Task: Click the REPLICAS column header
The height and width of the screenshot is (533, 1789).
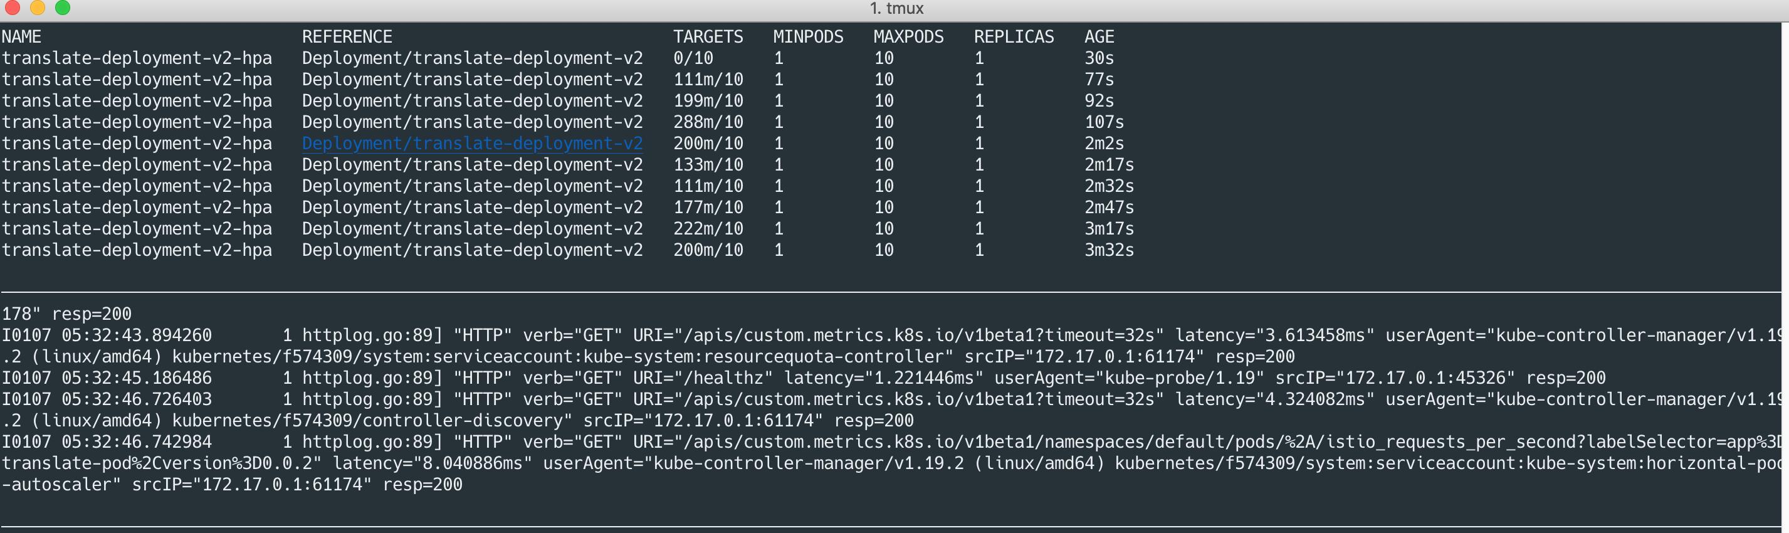Action: click(x=1014, y=37)
